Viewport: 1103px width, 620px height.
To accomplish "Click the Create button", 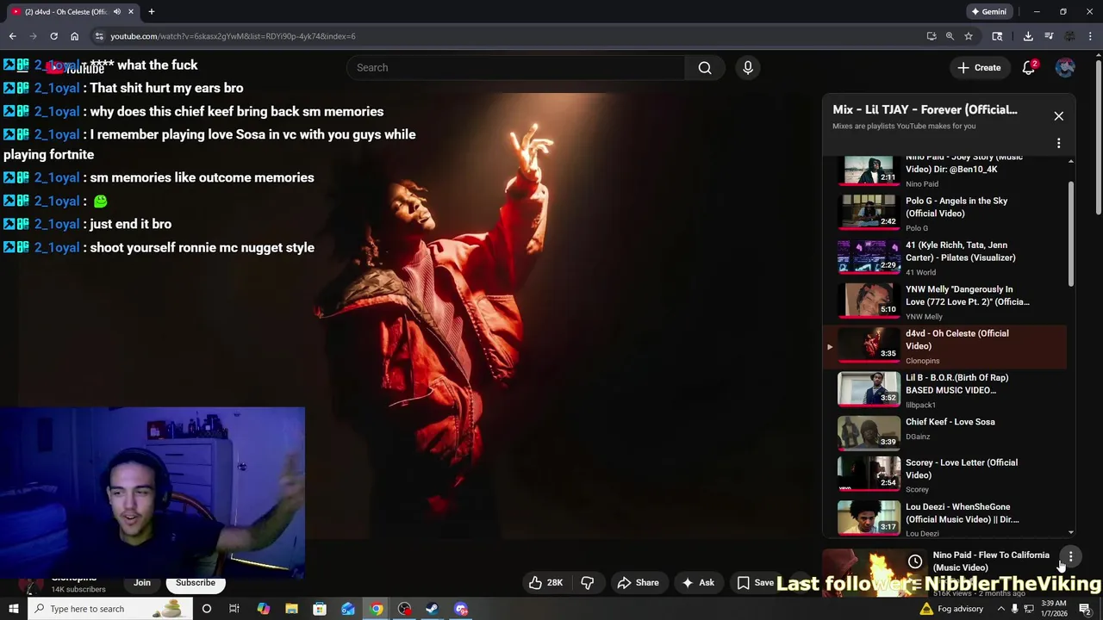I will 979,68.
